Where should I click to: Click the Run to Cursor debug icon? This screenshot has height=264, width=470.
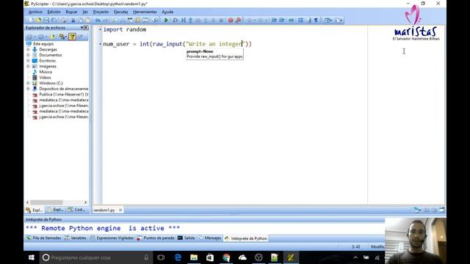pyautogui.click(x=183, y=21)
